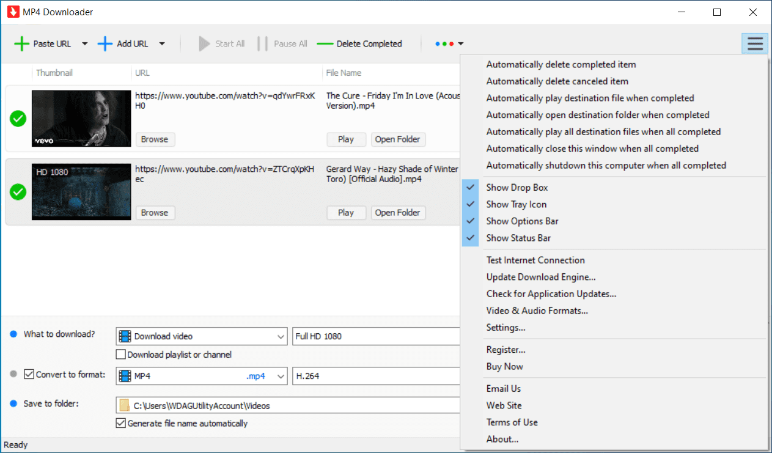Click the Pause All icon
The image size is (772, 453).
tap(263, 44)
